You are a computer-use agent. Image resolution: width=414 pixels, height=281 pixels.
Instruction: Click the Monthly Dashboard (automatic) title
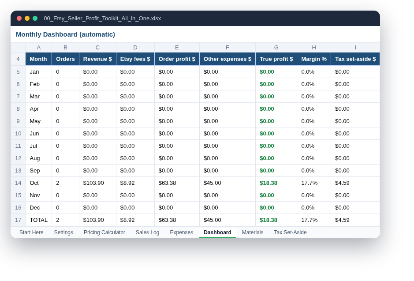click(66, 34)
